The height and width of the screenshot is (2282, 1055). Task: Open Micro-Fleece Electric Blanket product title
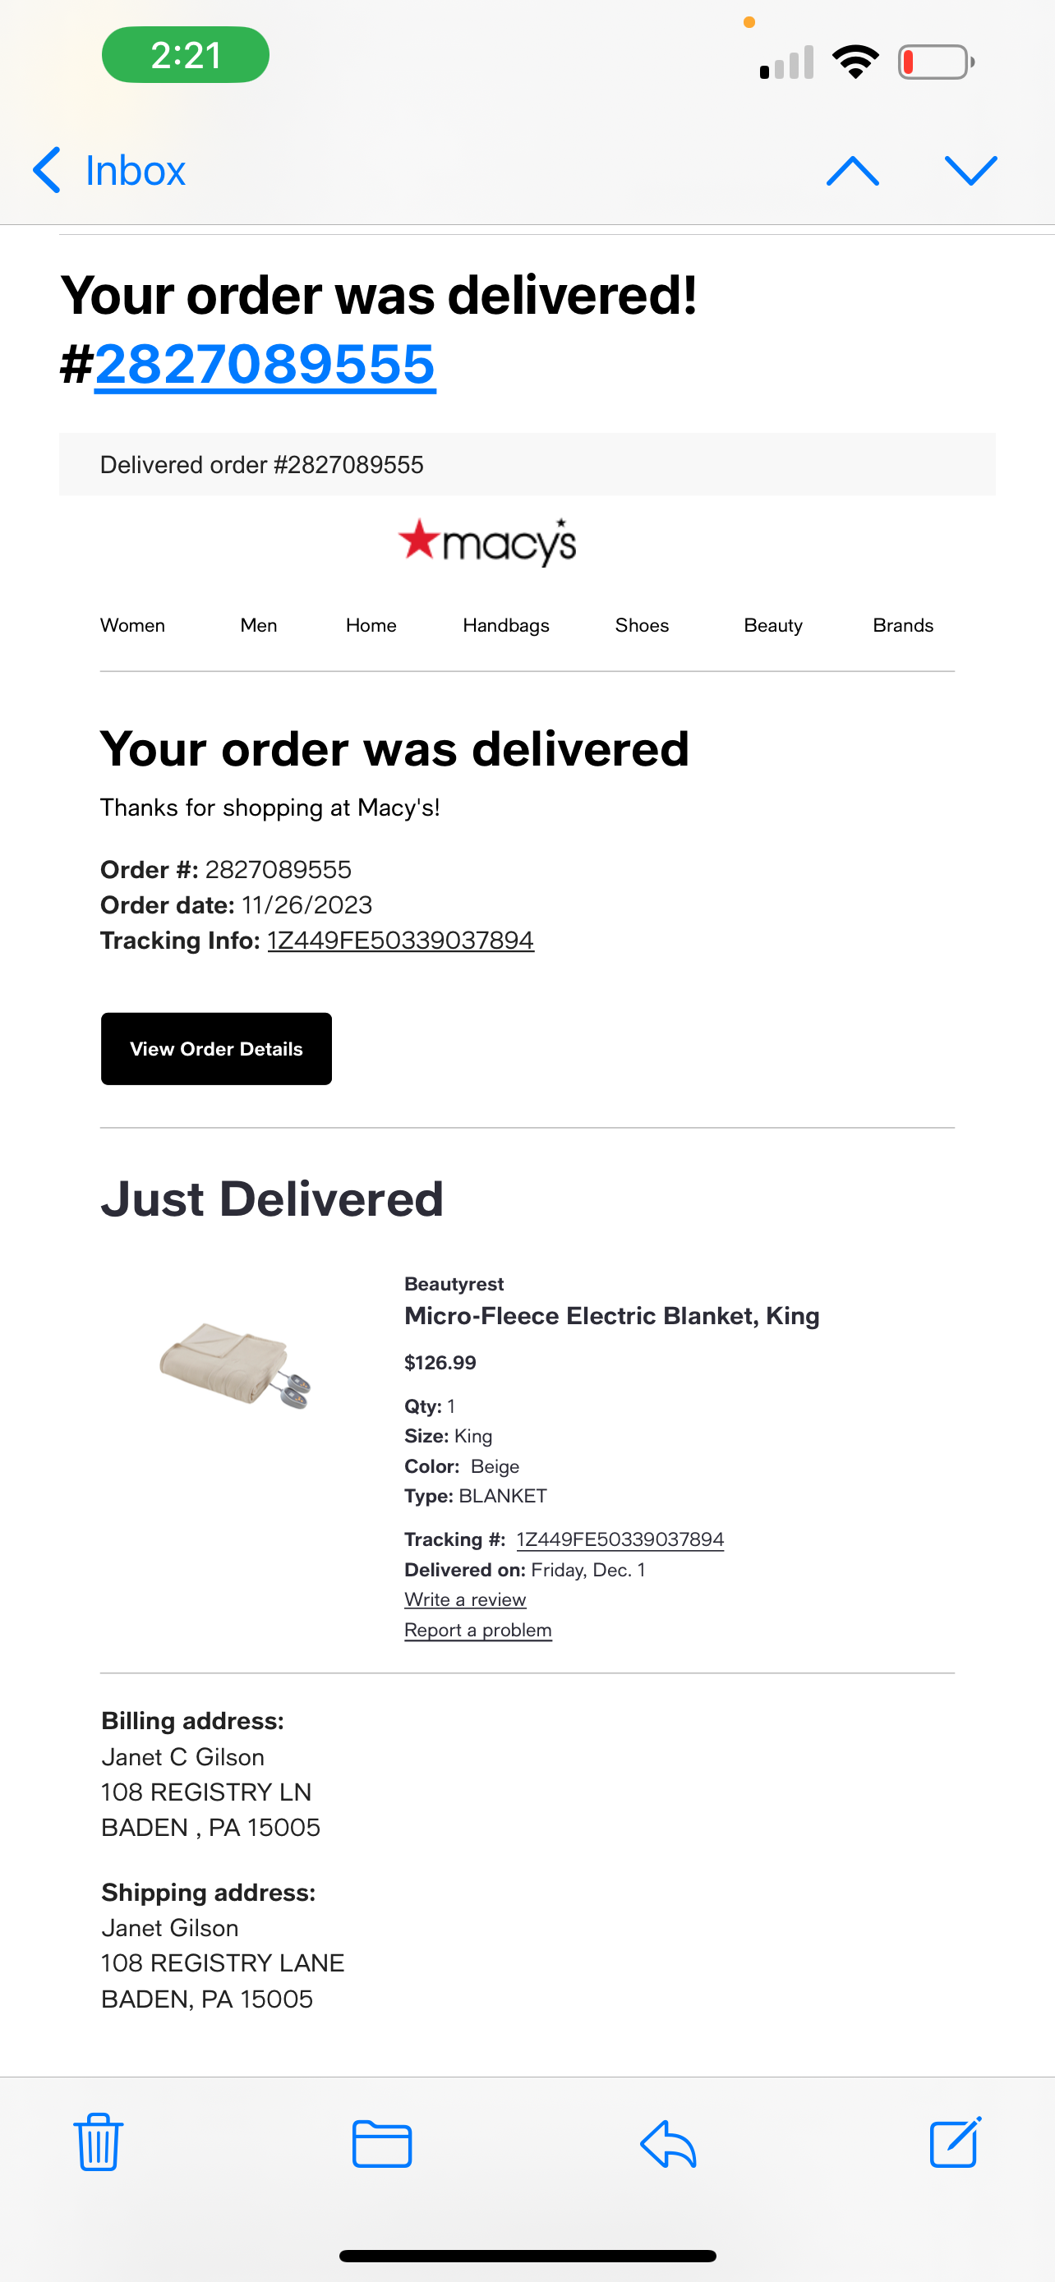[612, 1317]
